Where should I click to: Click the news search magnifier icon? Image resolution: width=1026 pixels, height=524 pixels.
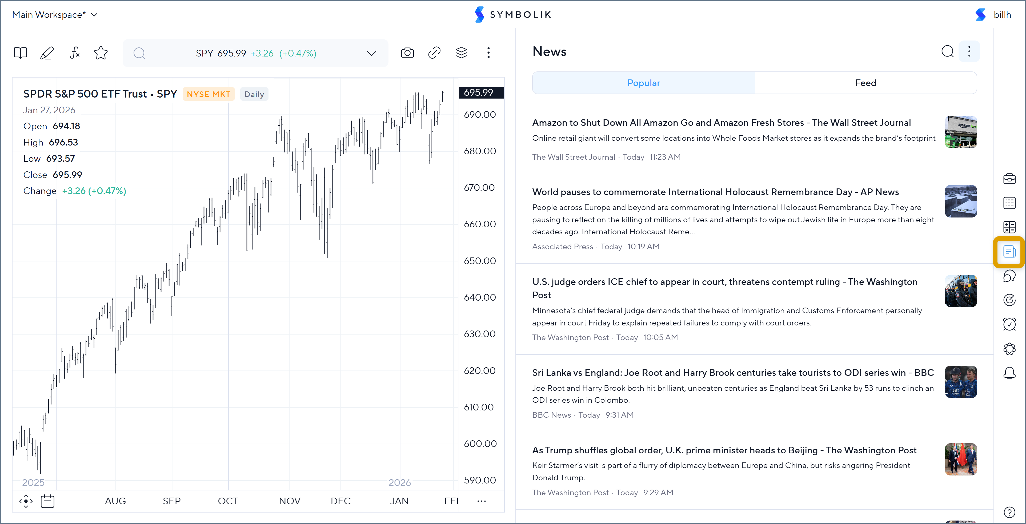pyautogui.click(x=948, y=51)
